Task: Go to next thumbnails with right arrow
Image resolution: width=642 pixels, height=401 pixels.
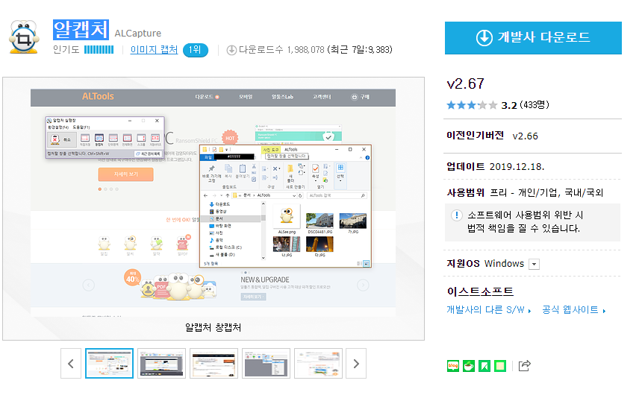Action: point(356,364)
